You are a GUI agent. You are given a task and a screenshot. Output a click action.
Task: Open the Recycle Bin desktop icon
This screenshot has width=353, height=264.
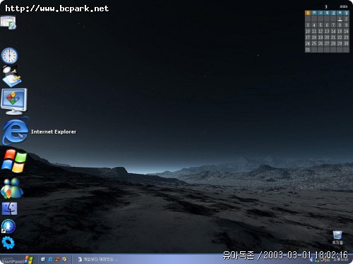337,237
